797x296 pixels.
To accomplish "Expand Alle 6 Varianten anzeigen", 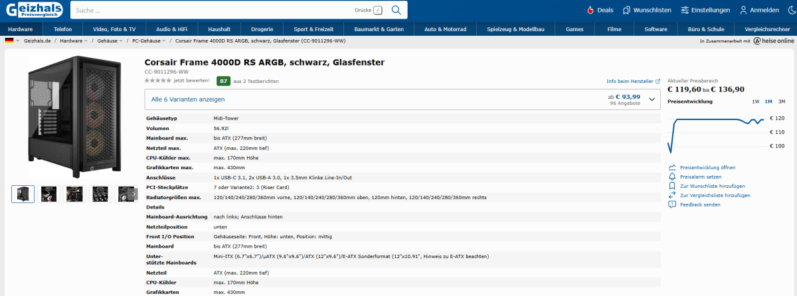I will tap(403, 99).
